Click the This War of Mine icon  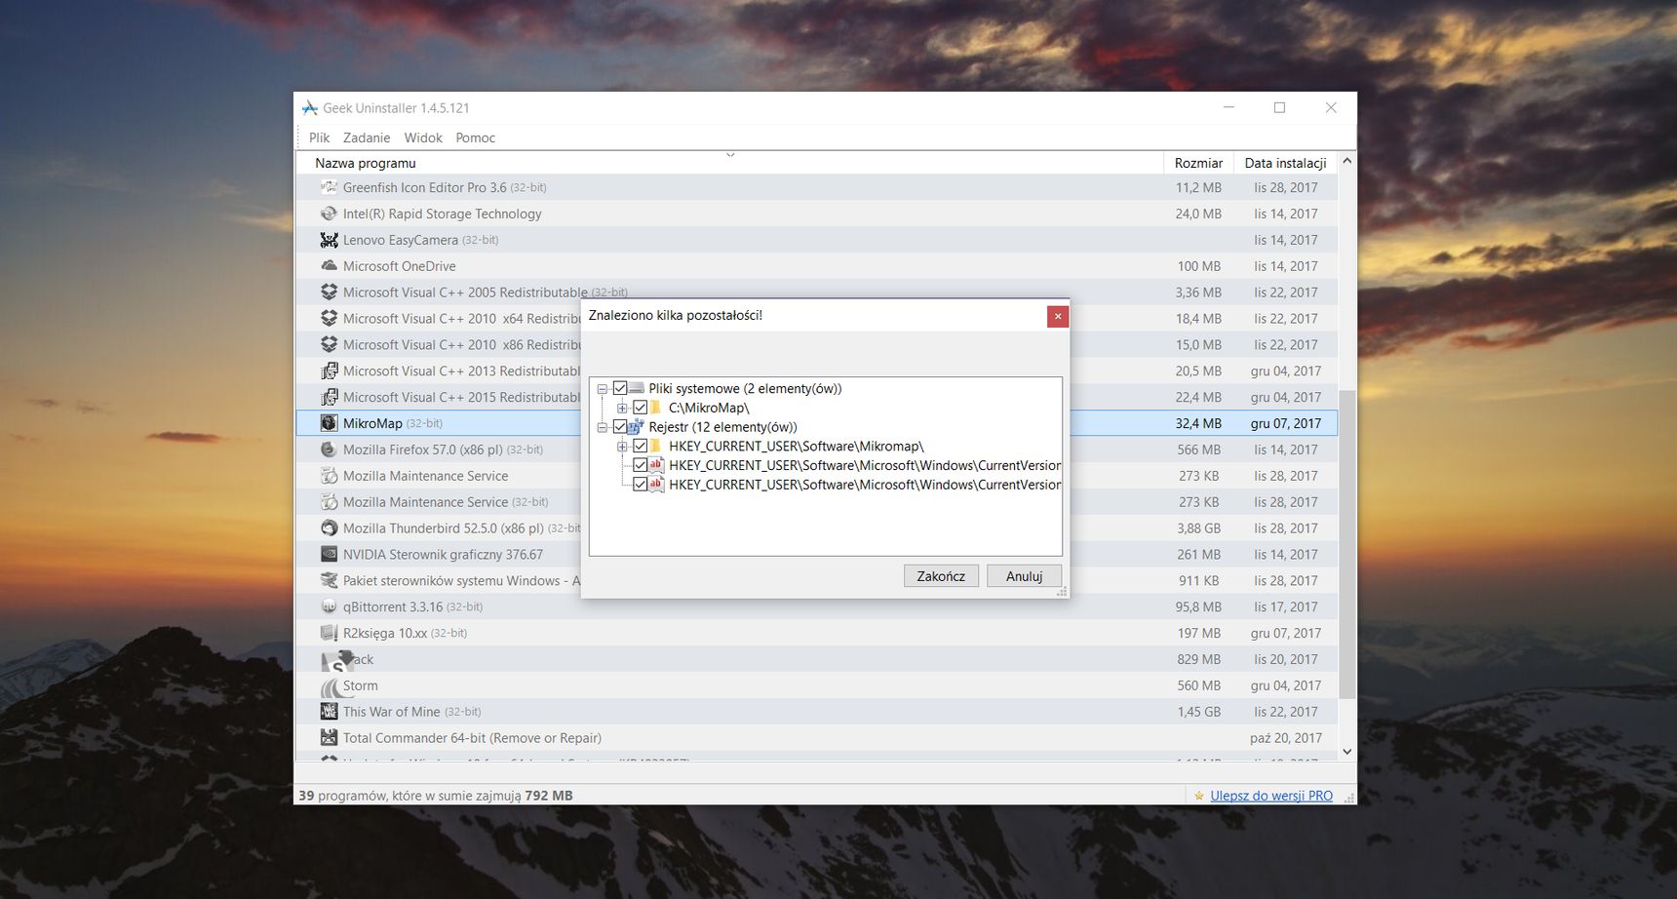329,712
